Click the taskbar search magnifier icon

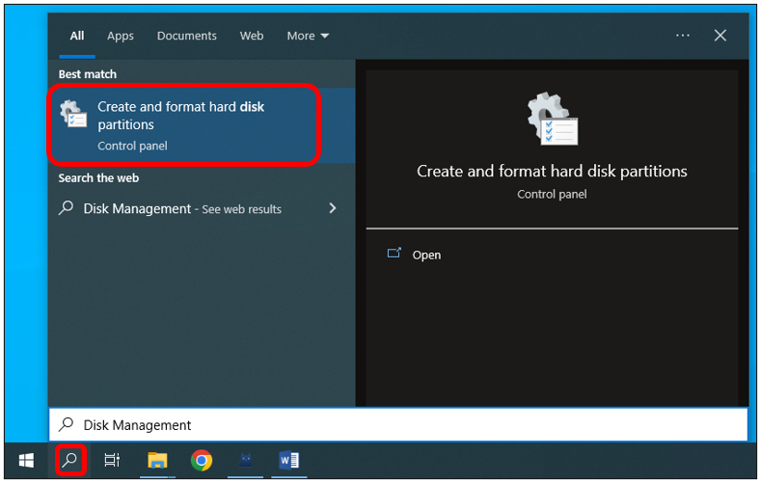point(70,460)
